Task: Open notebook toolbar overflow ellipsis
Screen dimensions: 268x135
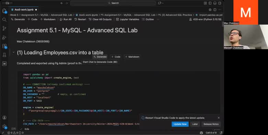Action: pos(158,20)
